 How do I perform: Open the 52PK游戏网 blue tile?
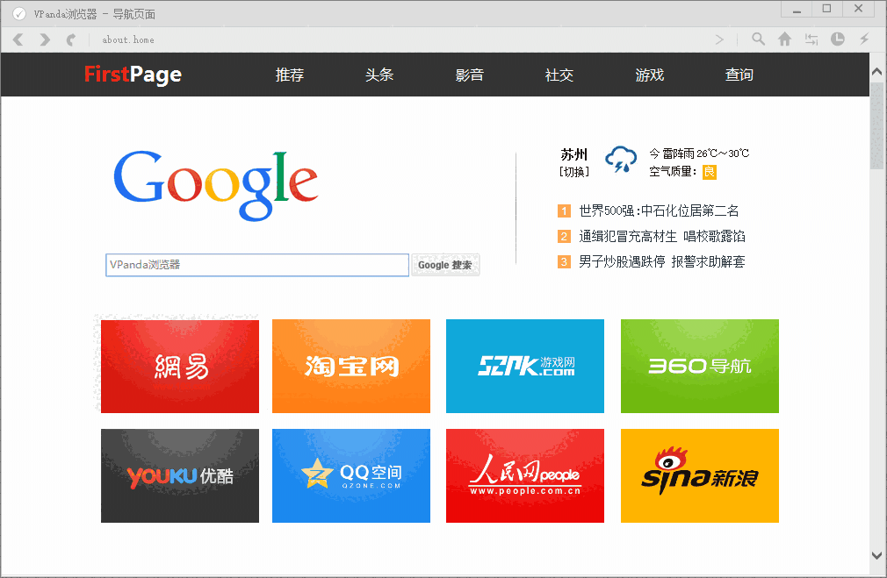(525, 366)
